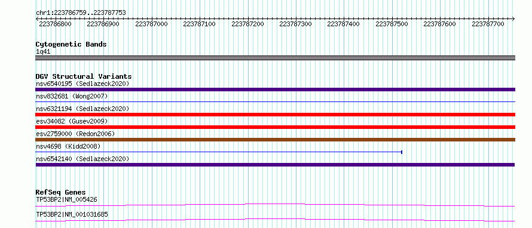Viewport: 532px width, 228px height.
Task: Click ruler position 223787300
Action: click(x=295, y=24)
